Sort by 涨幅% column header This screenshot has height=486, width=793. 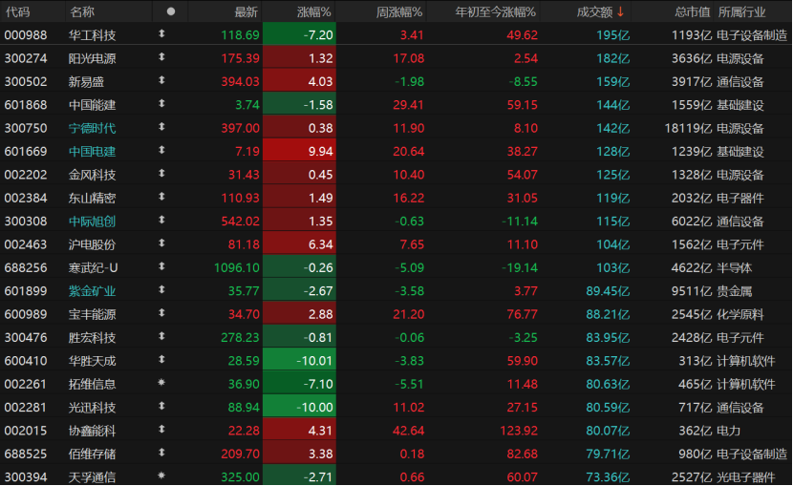point(311,11)
